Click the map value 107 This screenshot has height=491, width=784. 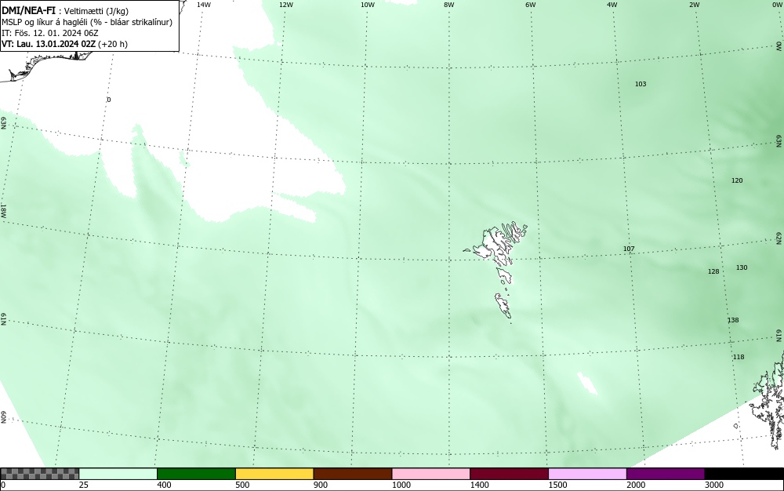pyautogui.click(x=629, y=249)
